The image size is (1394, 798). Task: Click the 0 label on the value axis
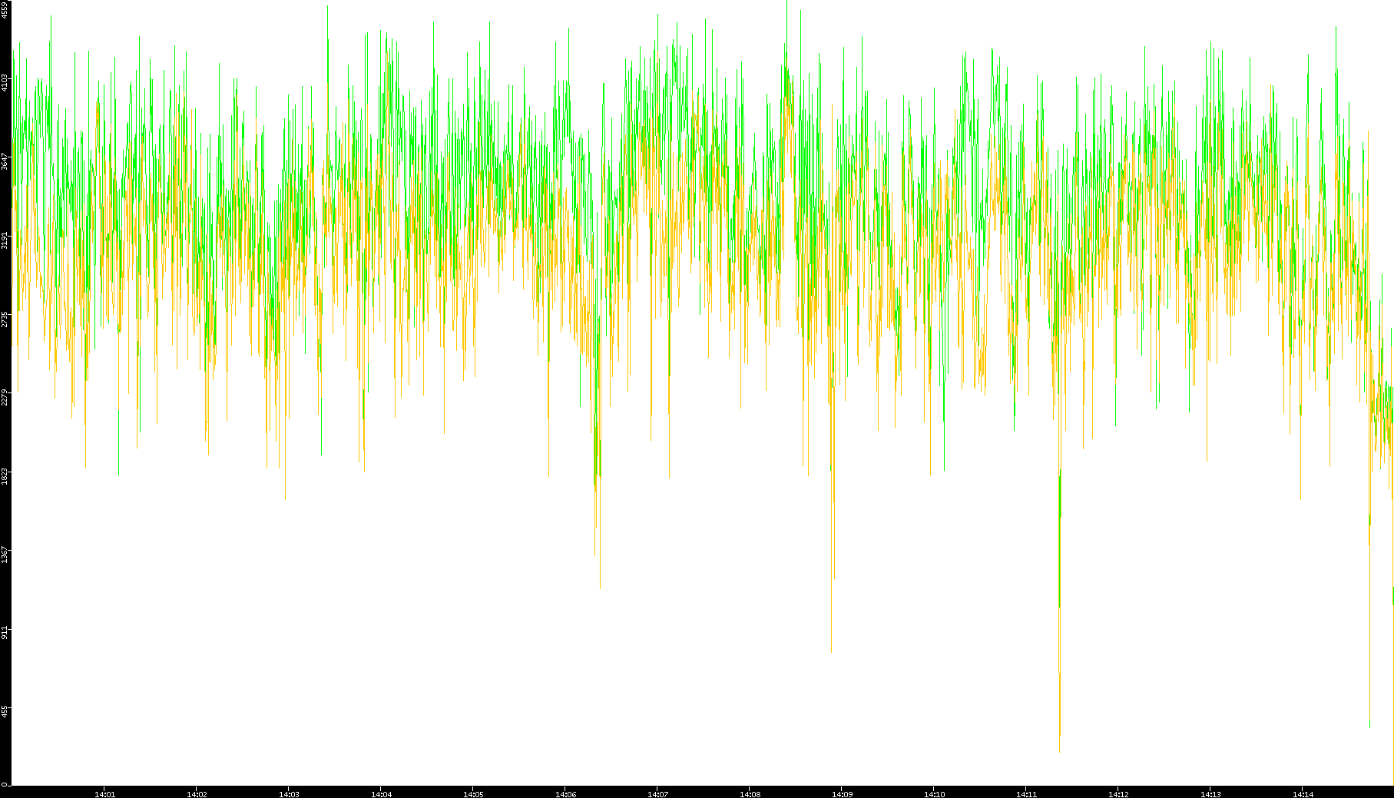point(5,784)
